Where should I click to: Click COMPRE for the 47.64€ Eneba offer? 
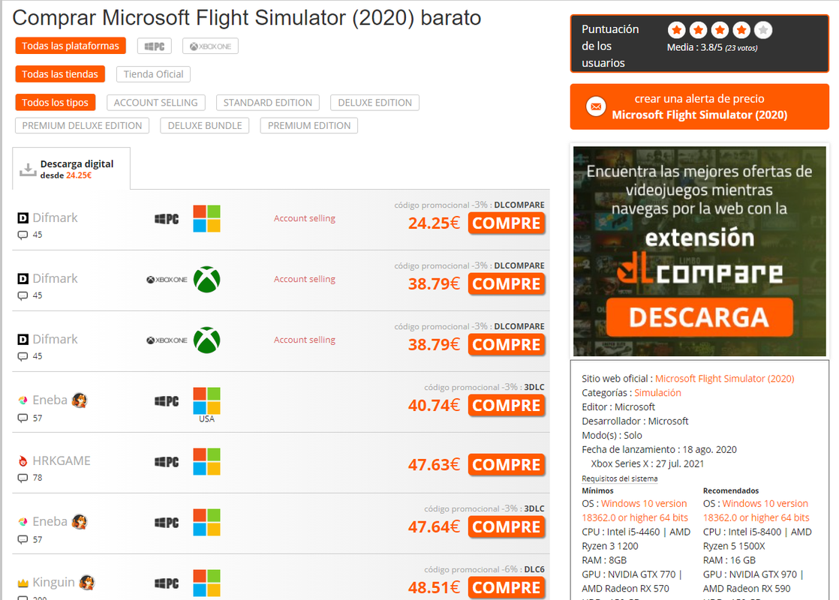pyautogui.click(x=507, y=526)
